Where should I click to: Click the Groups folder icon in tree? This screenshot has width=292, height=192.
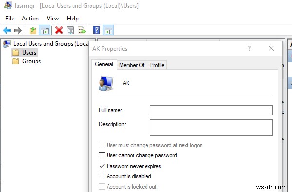coord(16,61)
